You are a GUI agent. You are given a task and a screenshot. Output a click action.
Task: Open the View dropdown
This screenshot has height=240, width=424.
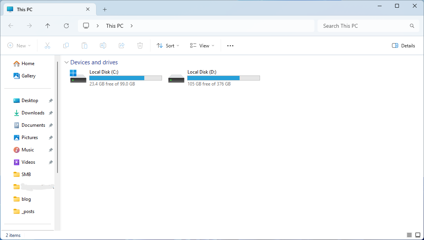point(202,45)
